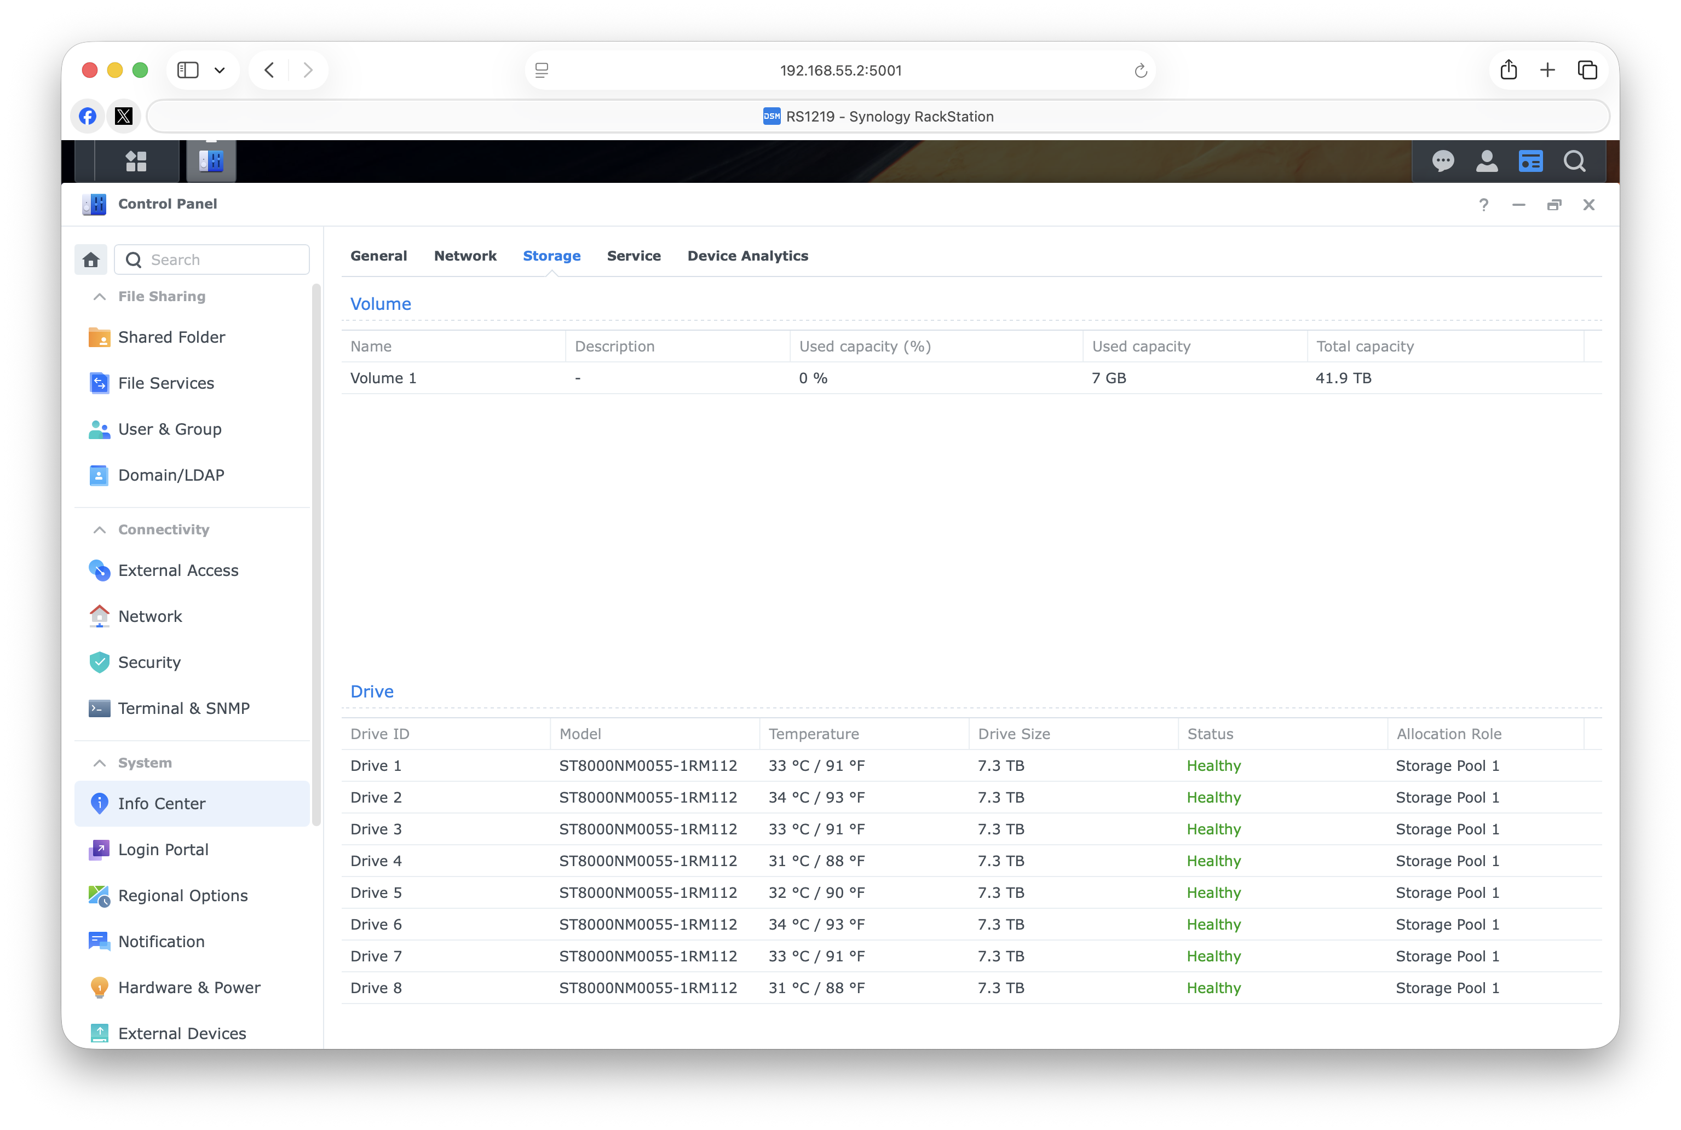The image size is (1681, 1130).
Task: Open the DSM notifications speech bubble
Action: click(1442, 161)
